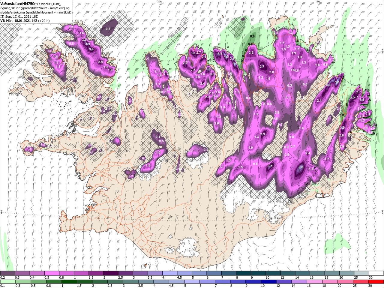
Task: Pick the darkest purple upper swatch above label 2
Action: click(110, 273)
